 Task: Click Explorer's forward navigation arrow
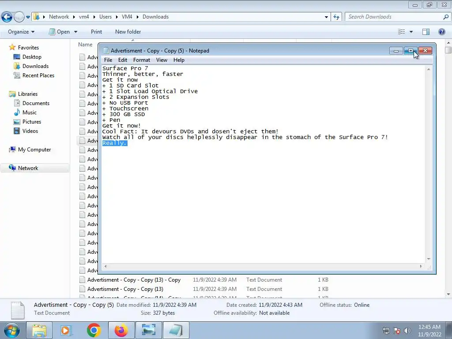point(19,17)
